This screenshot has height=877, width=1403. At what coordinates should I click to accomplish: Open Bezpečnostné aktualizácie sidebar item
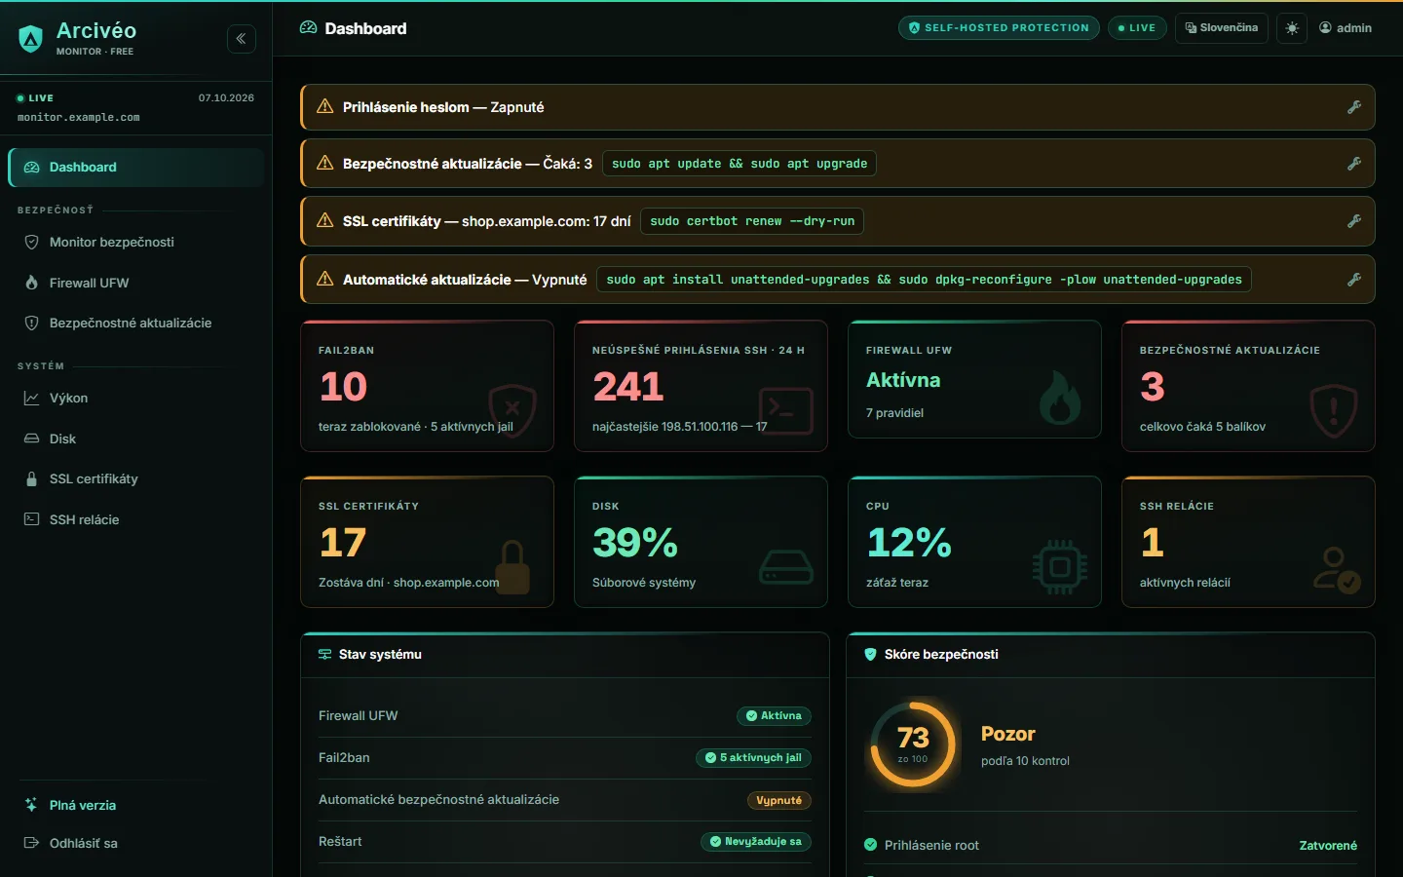click(x=136, y=323)
